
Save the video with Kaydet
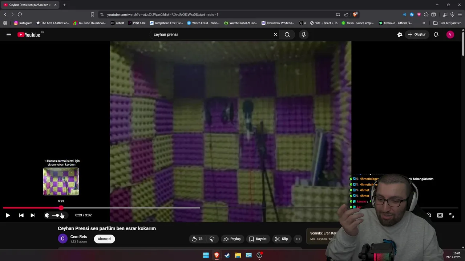[258, 239]
